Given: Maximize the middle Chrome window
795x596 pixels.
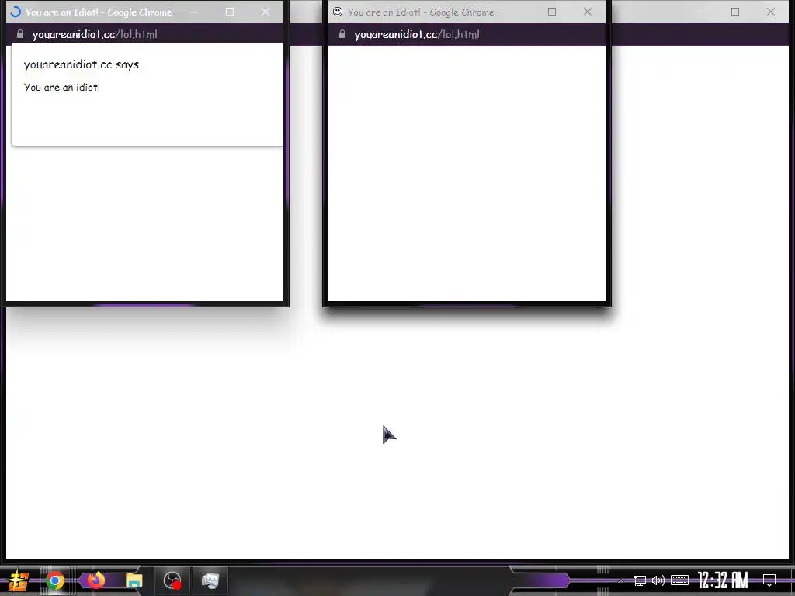Looking at the screenshot, I should (552, 12).
